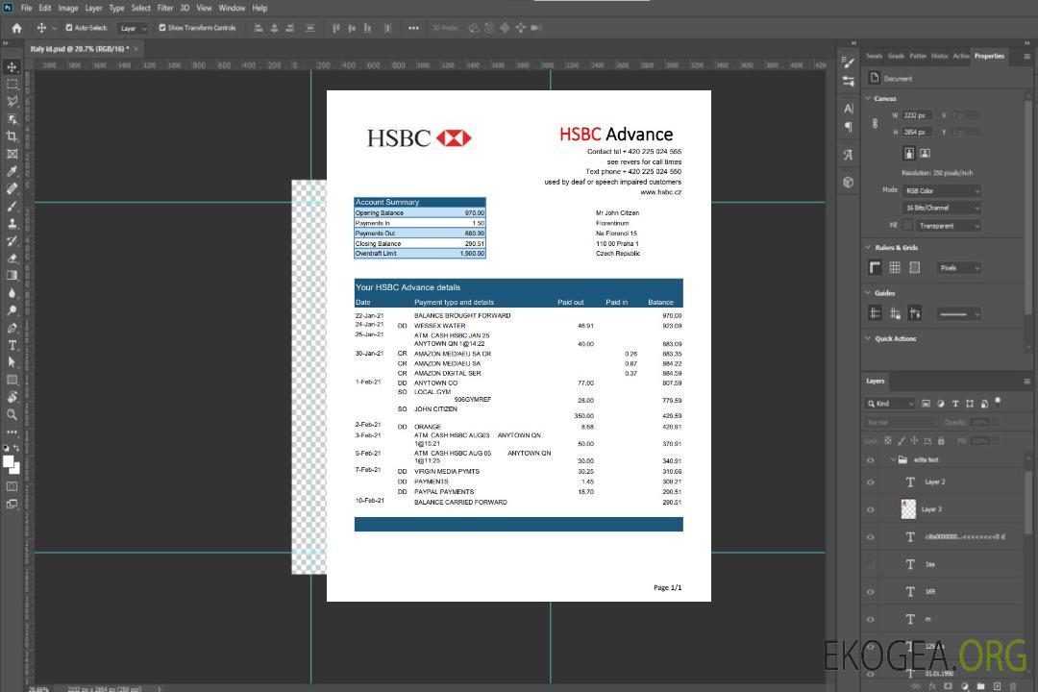This screenshot has height=692, width=1038.
Task: Open the File menu
Action: click(x=27, y=8)
